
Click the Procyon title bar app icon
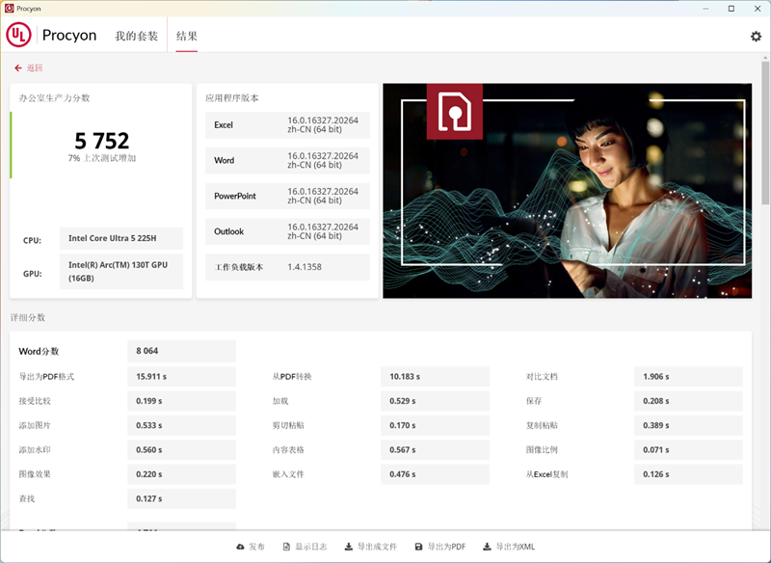9,8
